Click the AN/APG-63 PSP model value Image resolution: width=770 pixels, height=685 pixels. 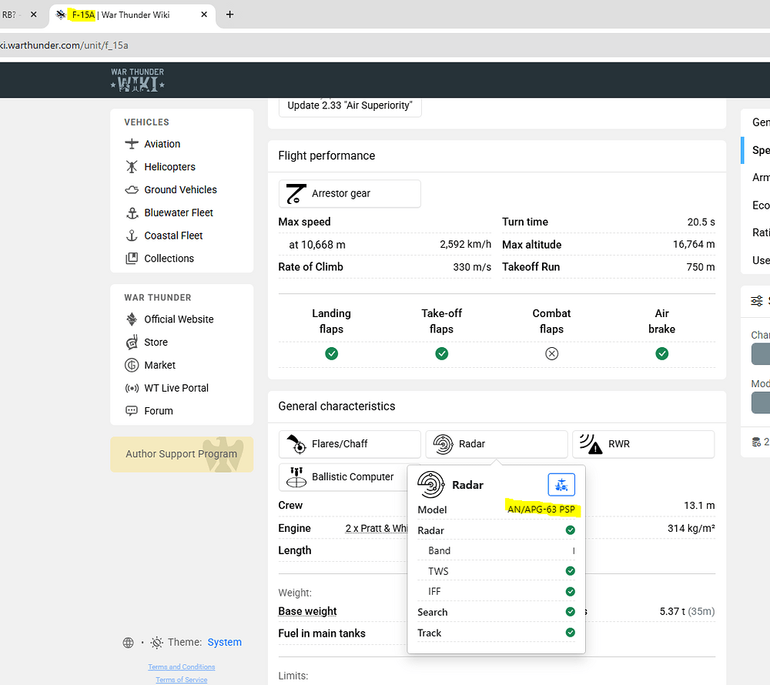pyautogui.click(x=541, y=510)
